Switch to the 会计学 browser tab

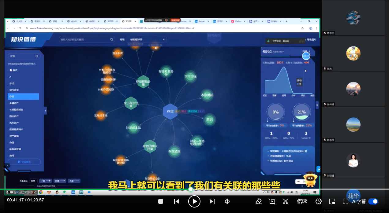73,21
